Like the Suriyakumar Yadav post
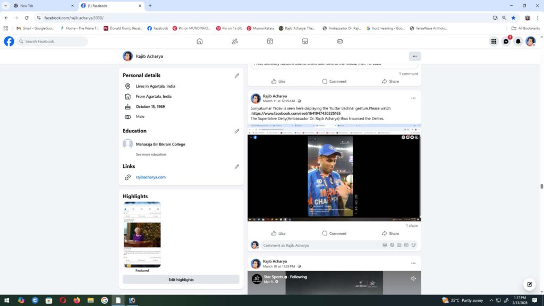The image size is (544, 306). pyautogui.click(x=278, y=233)
